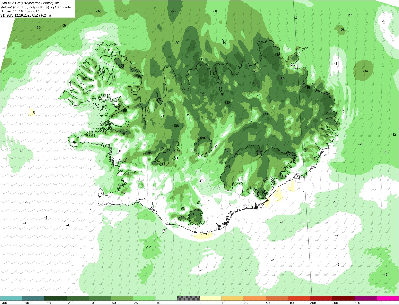This screenshot has height=305, width=399.
Task: Select the pale yellow 5 to 10 swatch
Action: (x=210, y=298)
